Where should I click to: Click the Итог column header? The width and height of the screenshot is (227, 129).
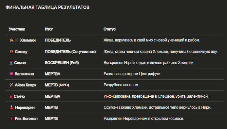(49, 29)
